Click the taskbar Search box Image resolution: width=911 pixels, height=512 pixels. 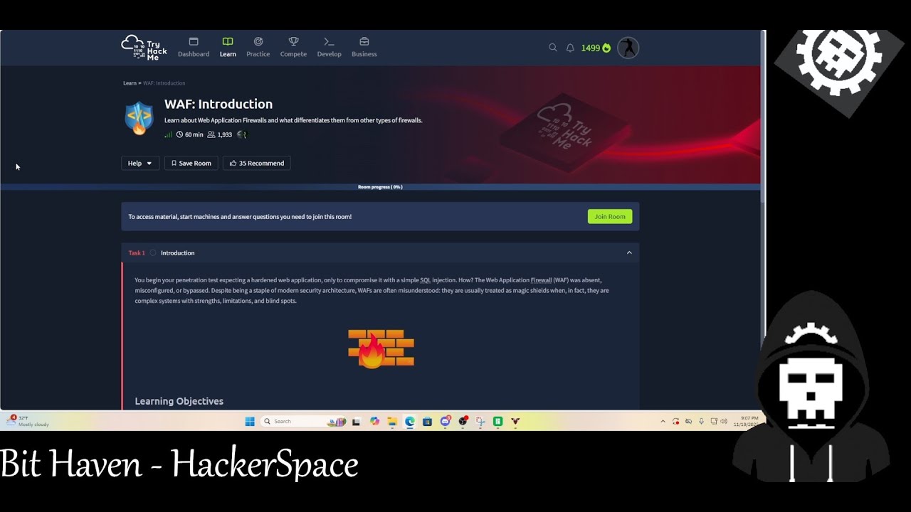(x=302, y=421)
